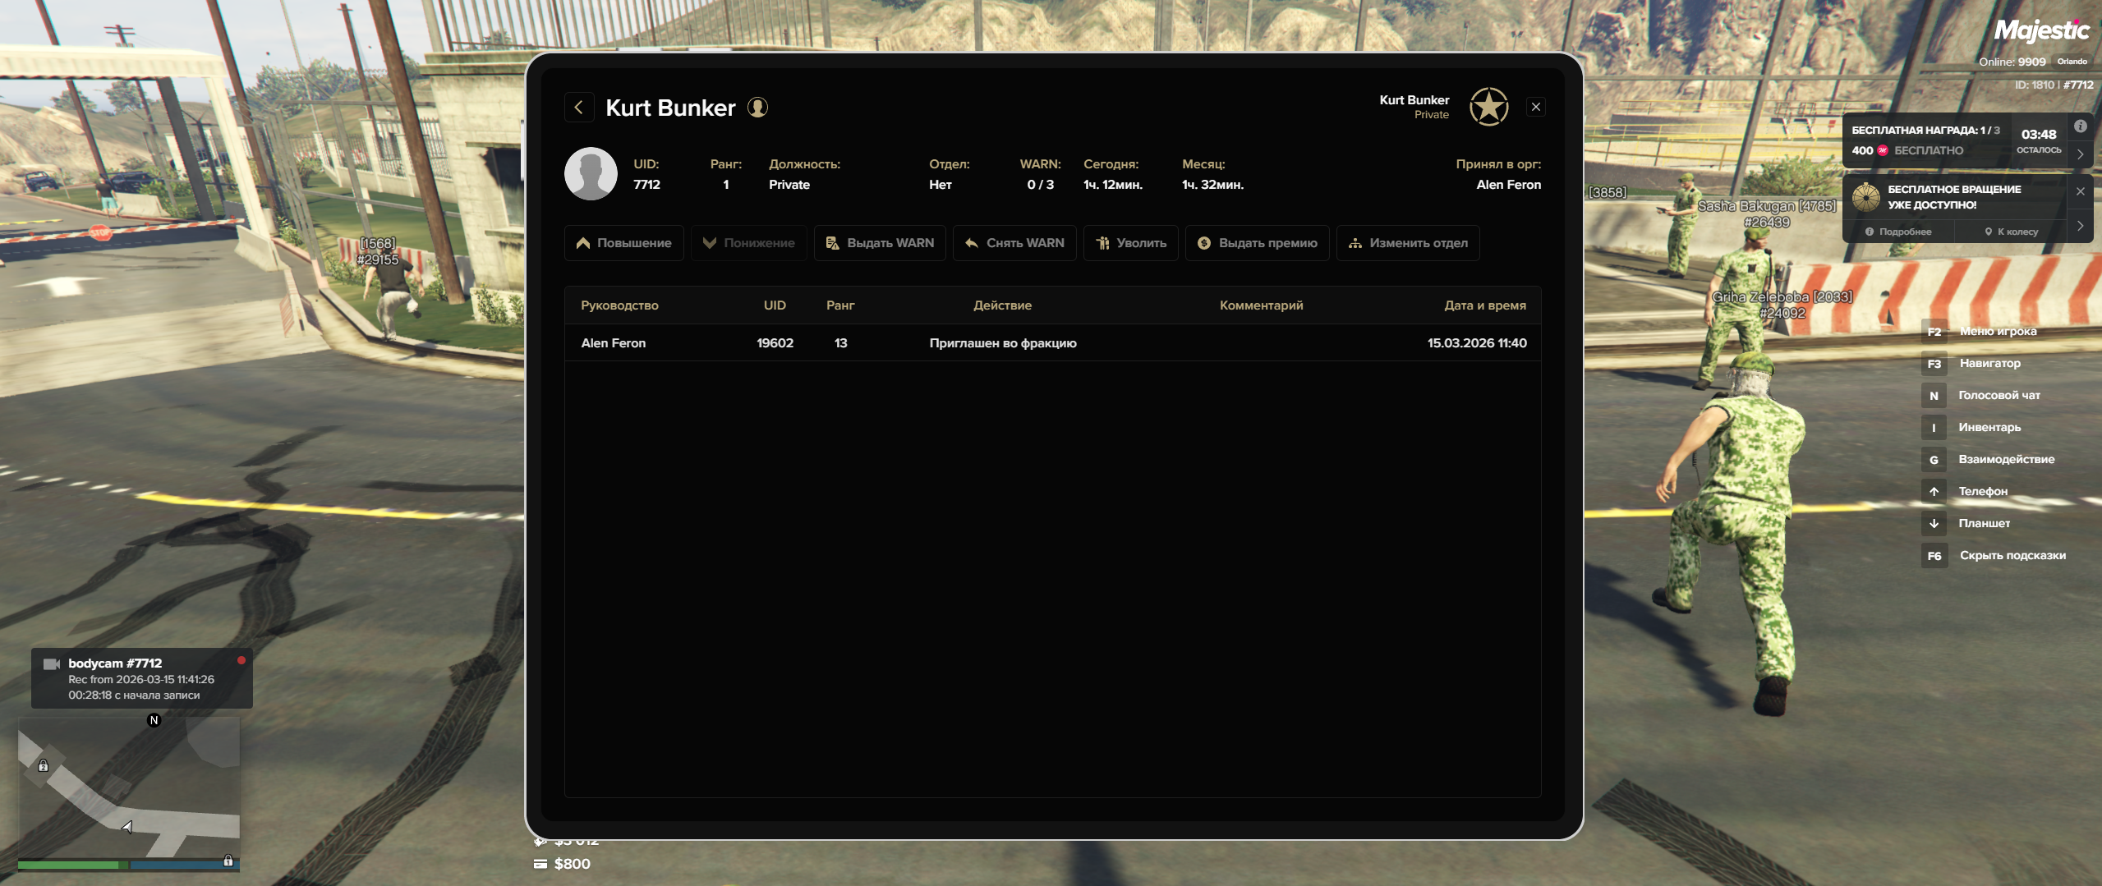2102x886 pixels.
Task: Click the bodycam camera icon
Action: coord(52,664)
